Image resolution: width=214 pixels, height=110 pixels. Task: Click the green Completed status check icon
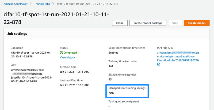coord(61,53)
